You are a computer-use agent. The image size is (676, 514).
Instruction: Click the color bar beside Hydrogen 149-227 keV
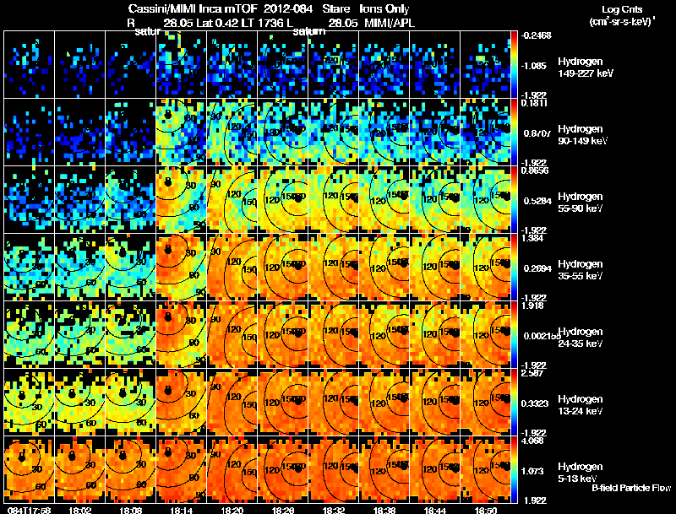[x=514, y=65]
